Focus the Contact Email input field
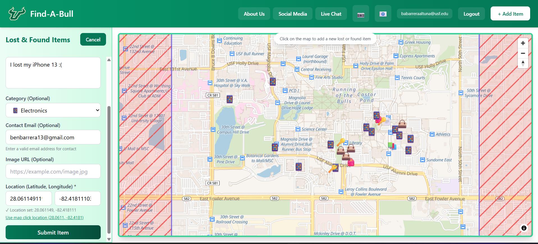The image size is (538, 244). coord(53,137)
